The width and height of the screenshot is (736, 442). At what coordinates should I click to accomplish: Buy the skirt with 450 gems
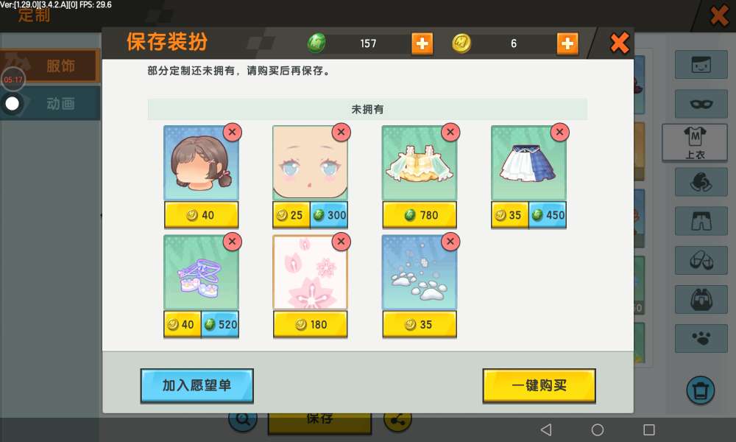(548, 215)
